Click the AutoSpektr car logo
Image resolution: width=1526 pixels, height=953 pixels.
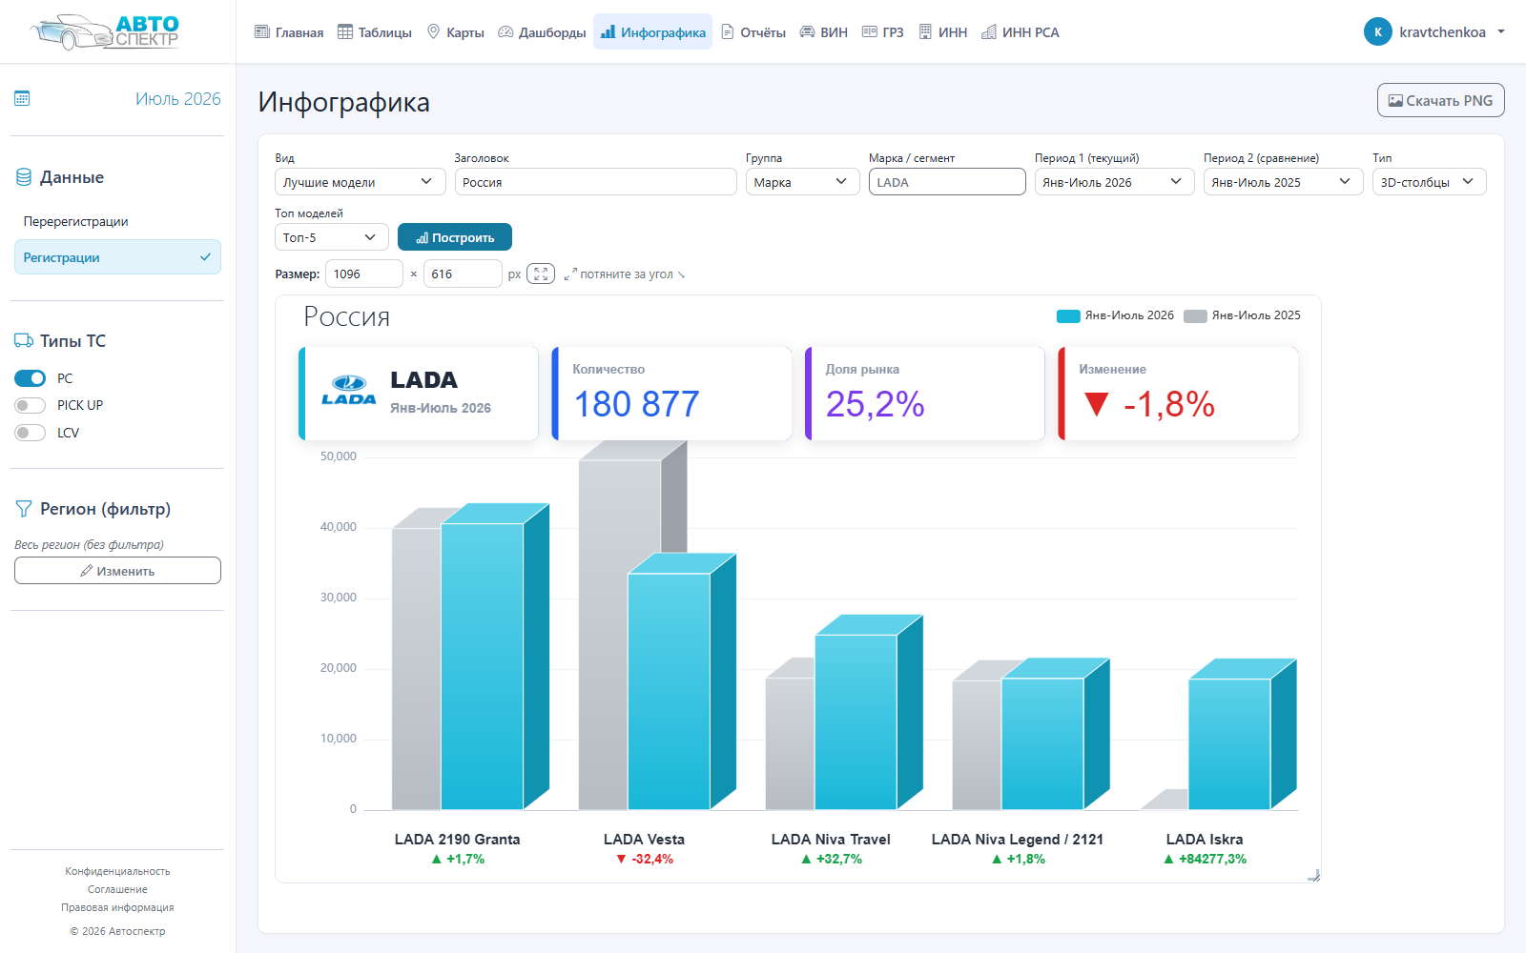(x=104, y=31)
